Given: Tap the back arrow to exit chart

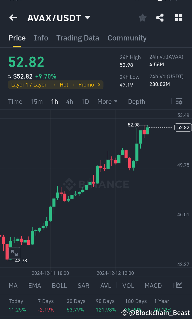Looking at the screenshot, I should pyautogui.click(x=13, y=18).
